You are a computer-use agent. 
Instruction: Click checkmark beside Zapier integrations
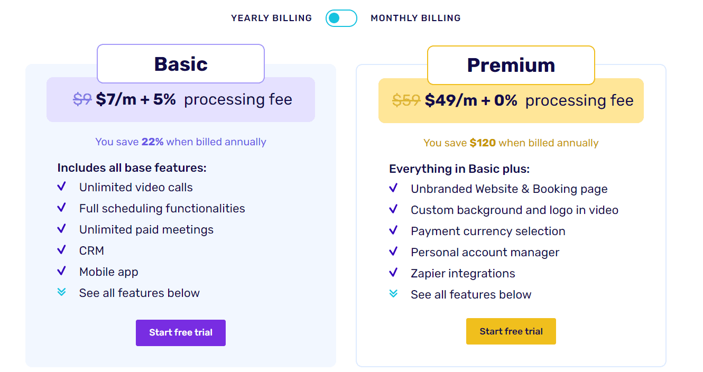[393, 273]
